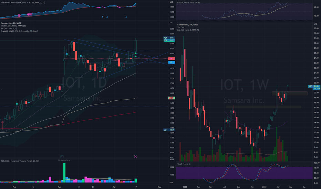Viewport: 321px width, 189px height.
Task: Click the red price tag near 15.50 on daily axis
Action: [x=172, y=98]
